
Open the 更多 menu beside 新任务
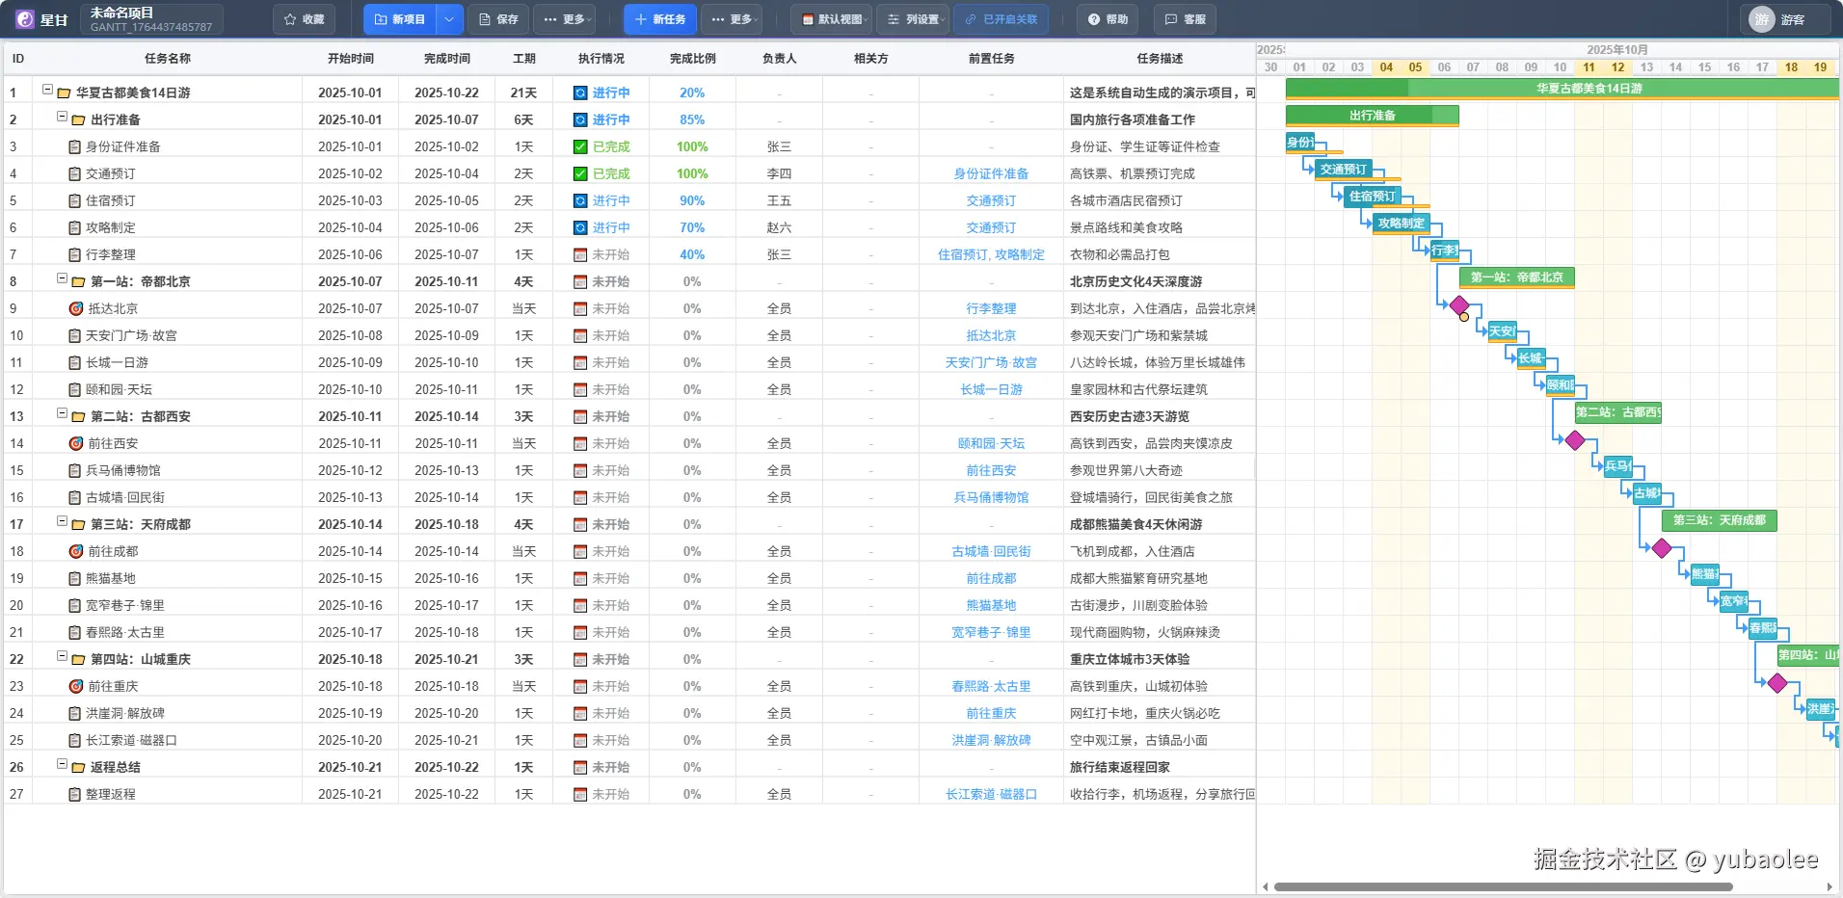[731, 18]
